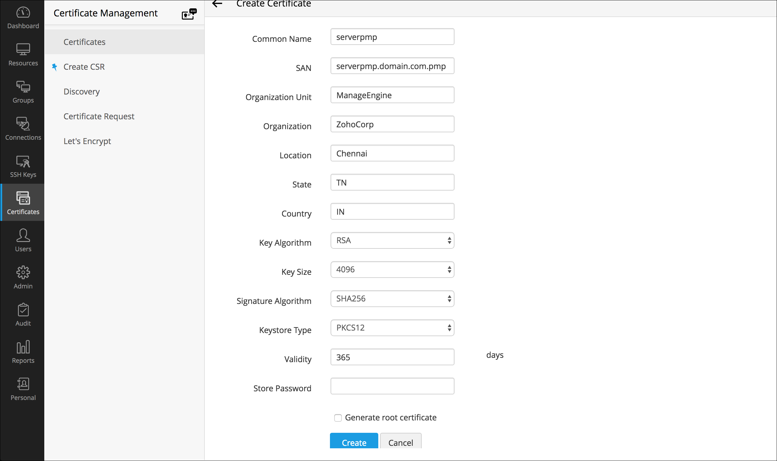Select Discovery in the certificate menu
Screen dimensions: 777x461
pyautogui.click(x=82, y=92)
